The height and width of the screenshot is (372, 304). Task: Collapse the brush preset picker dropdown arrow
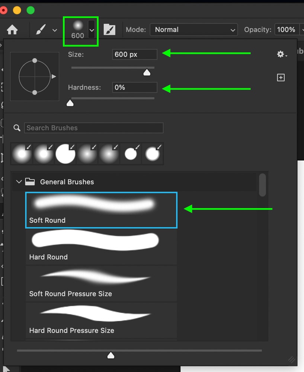tap(92, 30)
